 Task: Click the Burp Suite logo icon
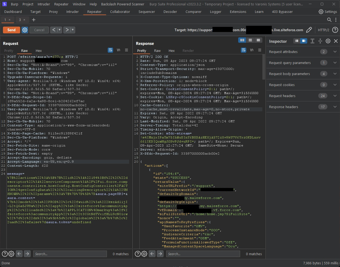point(4,4)
